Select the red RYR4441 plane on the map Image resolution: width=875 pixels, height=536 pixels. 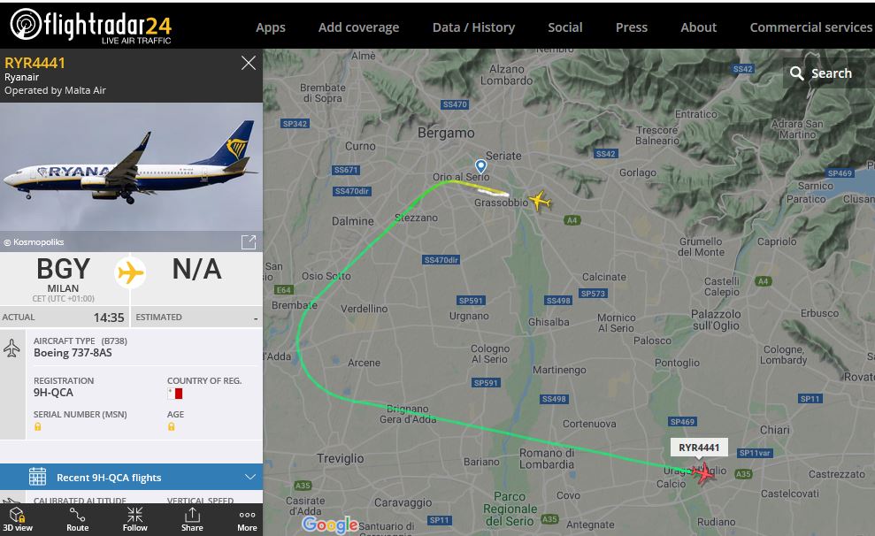pos(702,473)
